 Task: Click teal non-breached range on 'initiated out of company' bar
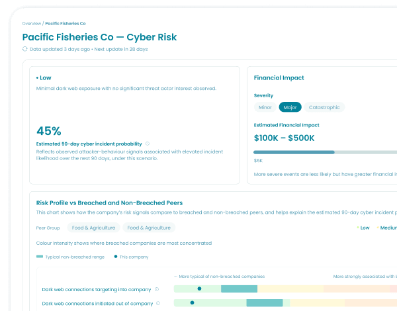click(265, 302)
